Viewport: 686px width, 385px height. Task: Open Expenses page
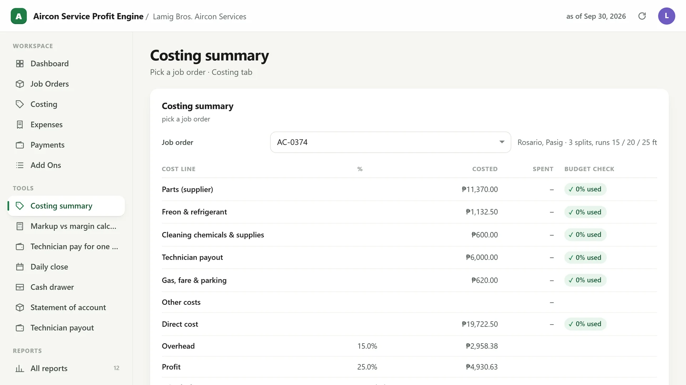(x=66, y=124)
